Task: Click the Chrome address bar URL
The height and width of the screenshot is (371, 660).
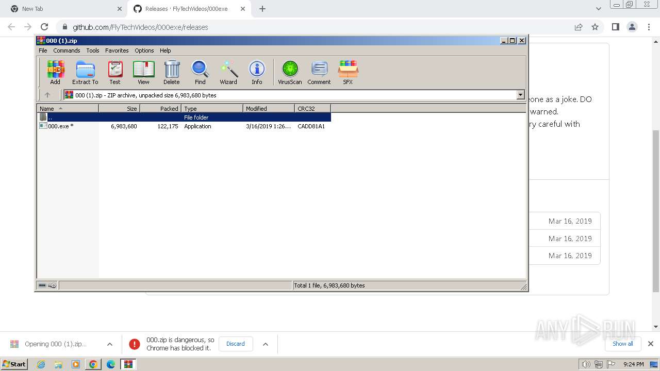Action: [x=140, y=27]
